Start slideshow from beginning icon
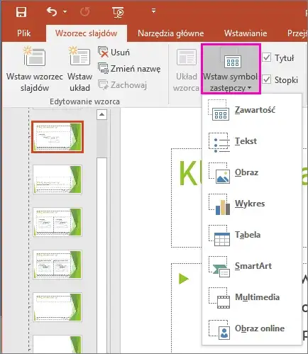The image size is (308, 354). [118, 12]
